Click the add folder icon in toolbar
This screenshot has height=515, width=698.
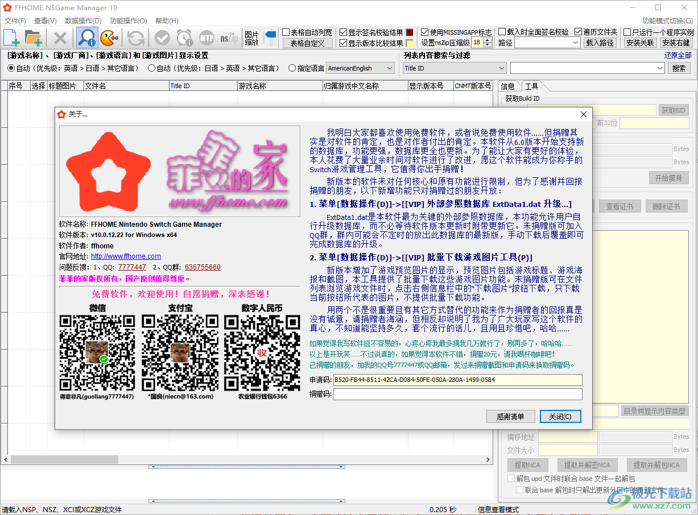34,38
